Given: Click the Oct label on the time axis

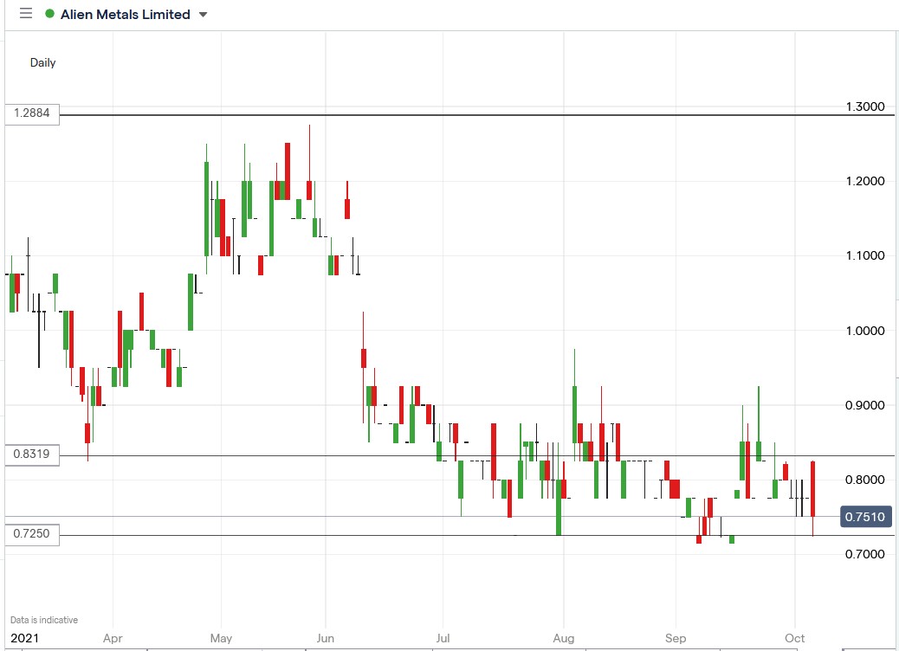Looking at the screenshot, I should pos(793,638).
